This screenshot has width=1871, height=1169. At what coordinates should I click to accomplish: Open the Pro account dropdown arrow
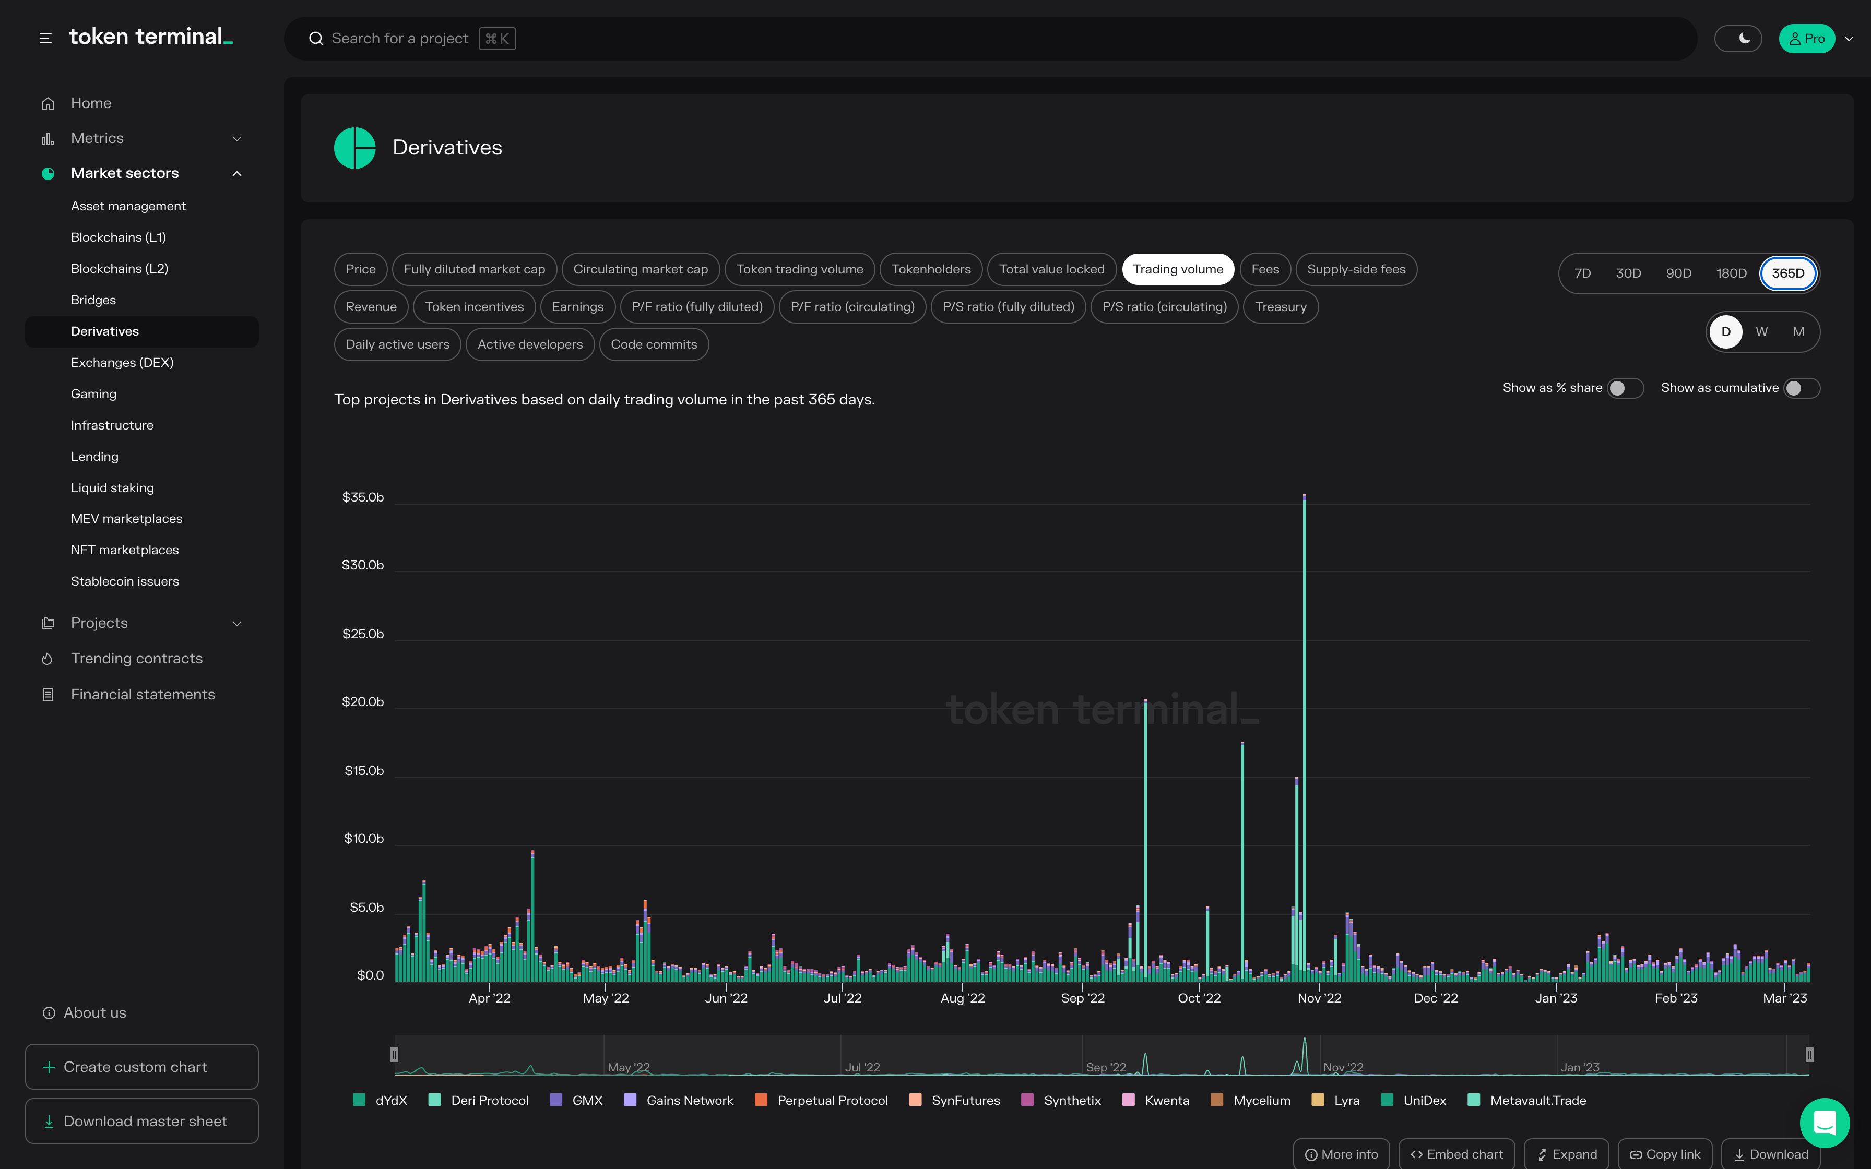(x=1850, y=39)
